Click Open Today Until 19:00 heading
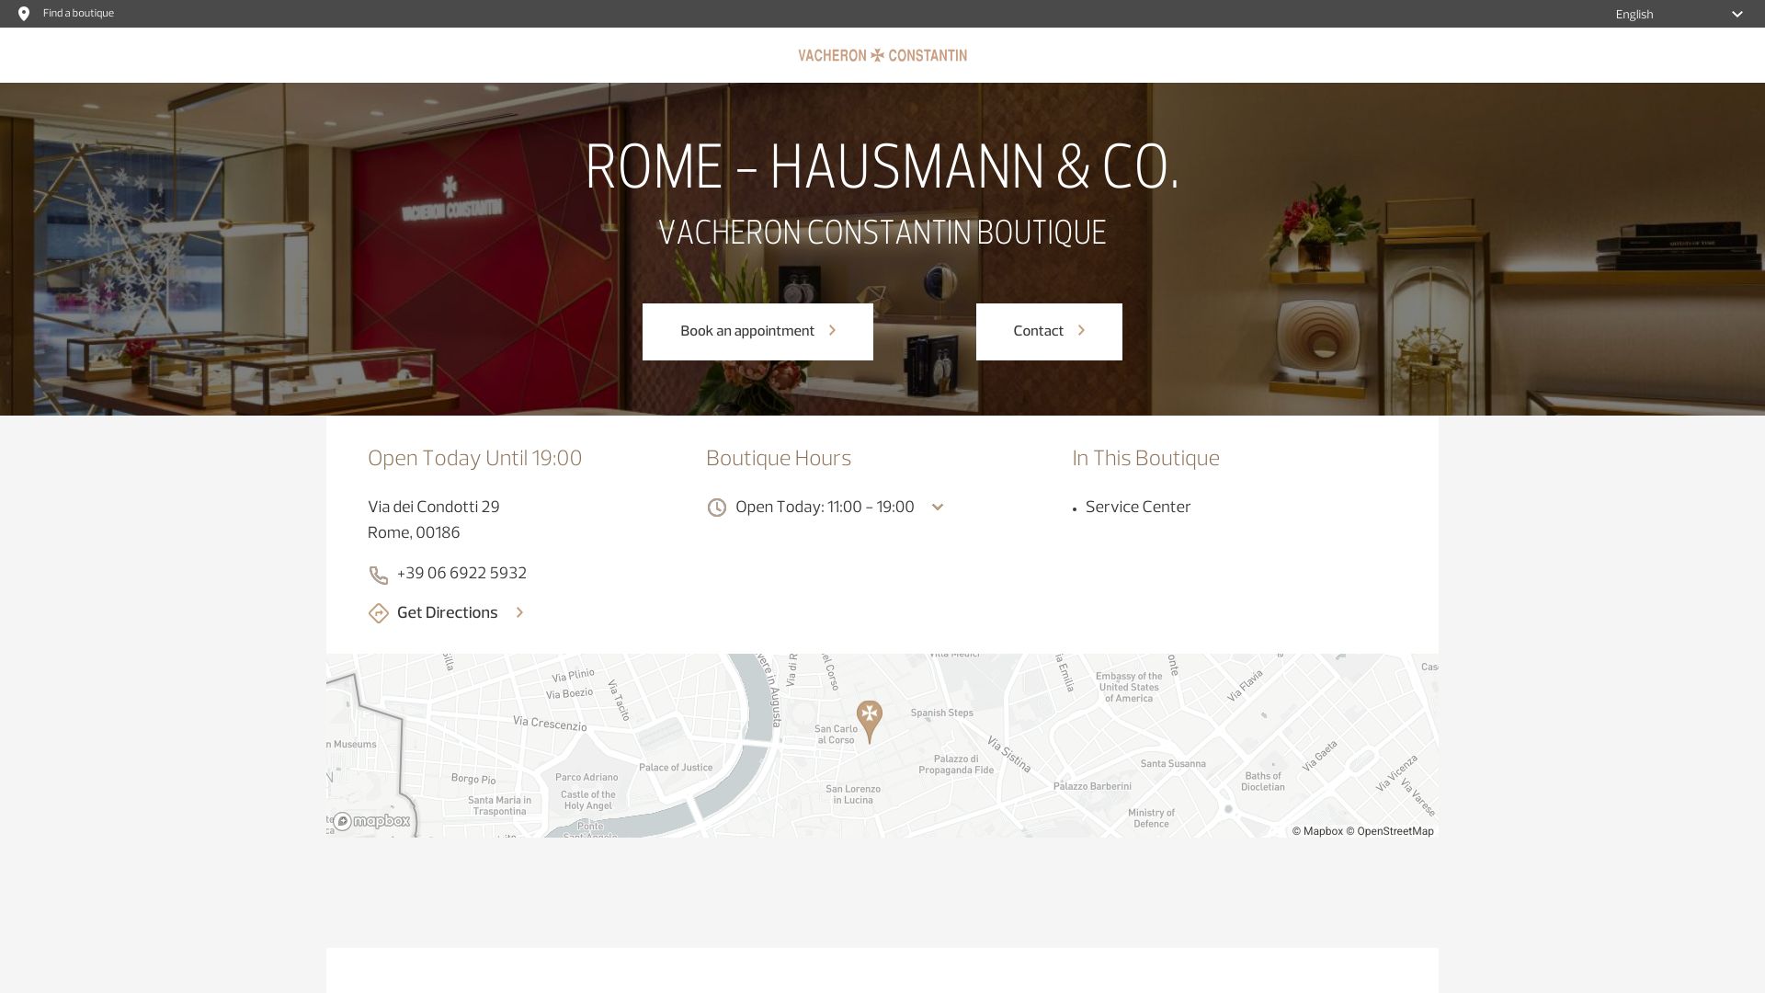Image resolution: width=1765 pixels, height=993 pixels. 474,459
